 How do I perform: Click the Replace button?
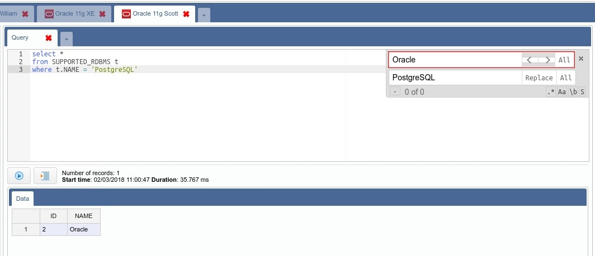(x=539, y=78)
